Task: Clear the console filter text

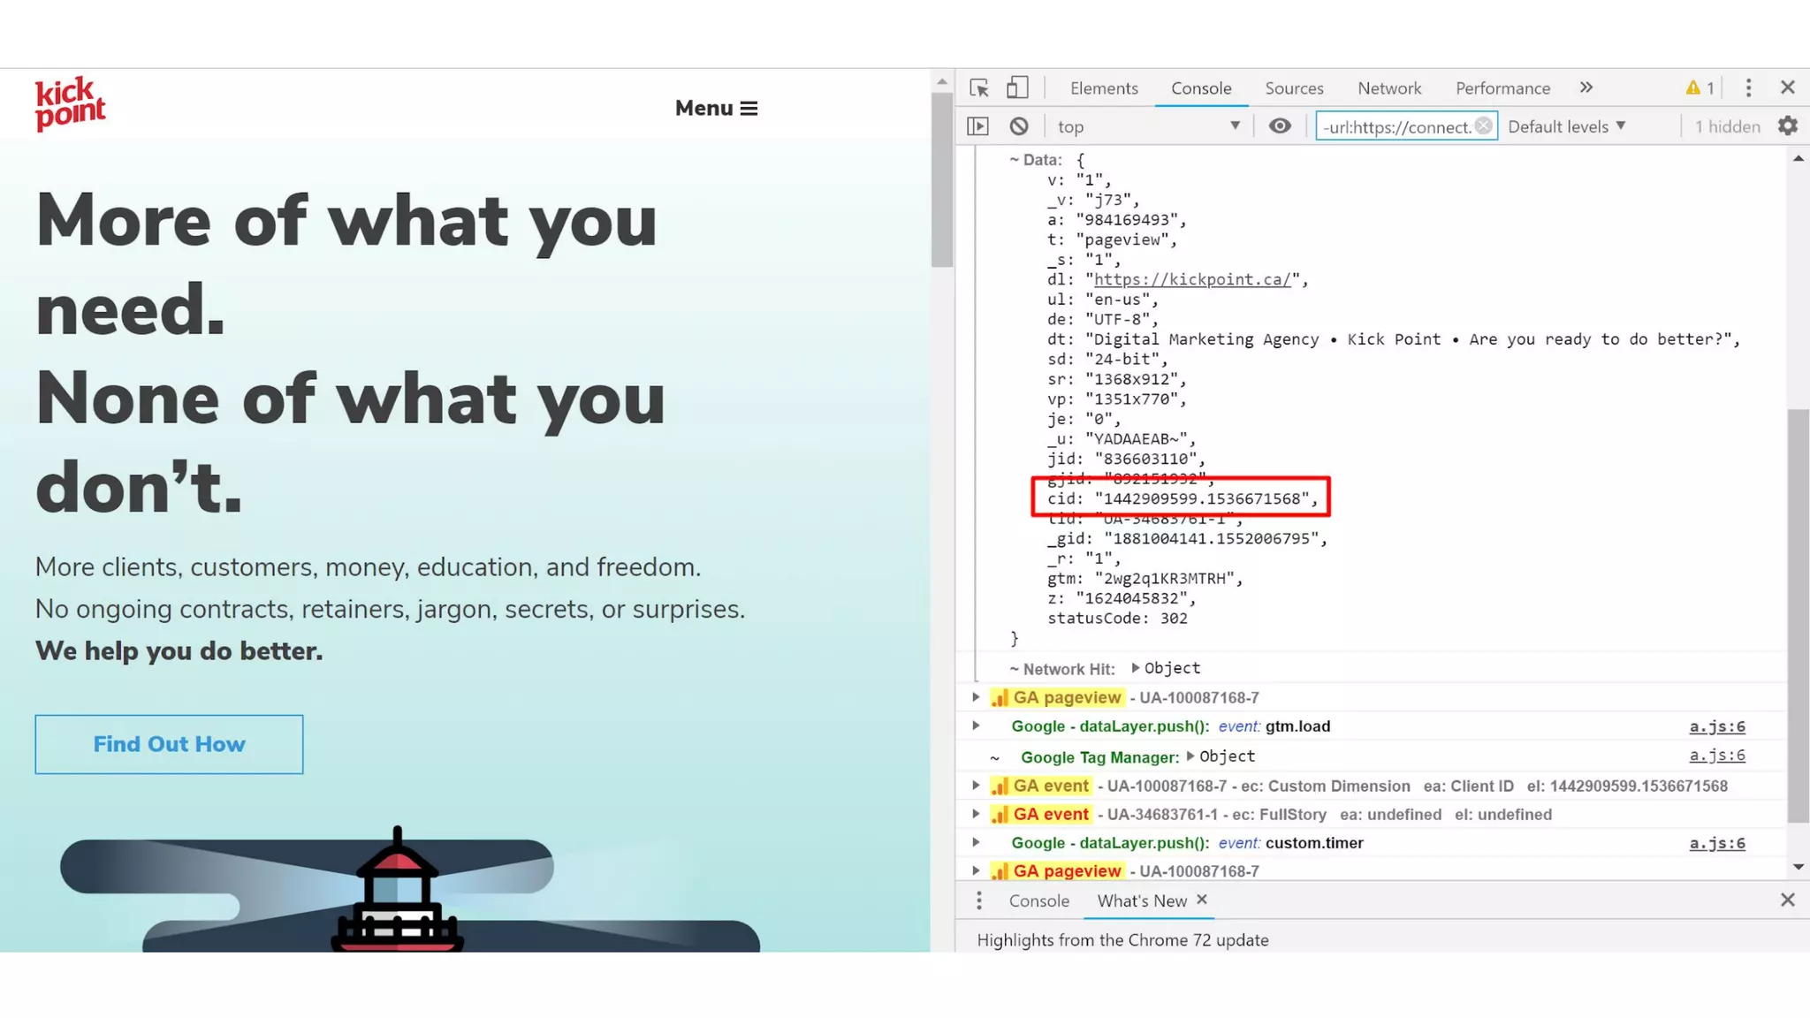Action: 1484,126
